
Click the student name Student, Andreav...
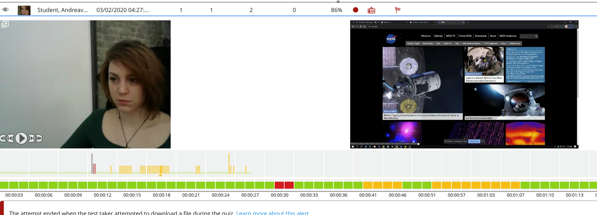pyautogui.click(x=62, y=10)
